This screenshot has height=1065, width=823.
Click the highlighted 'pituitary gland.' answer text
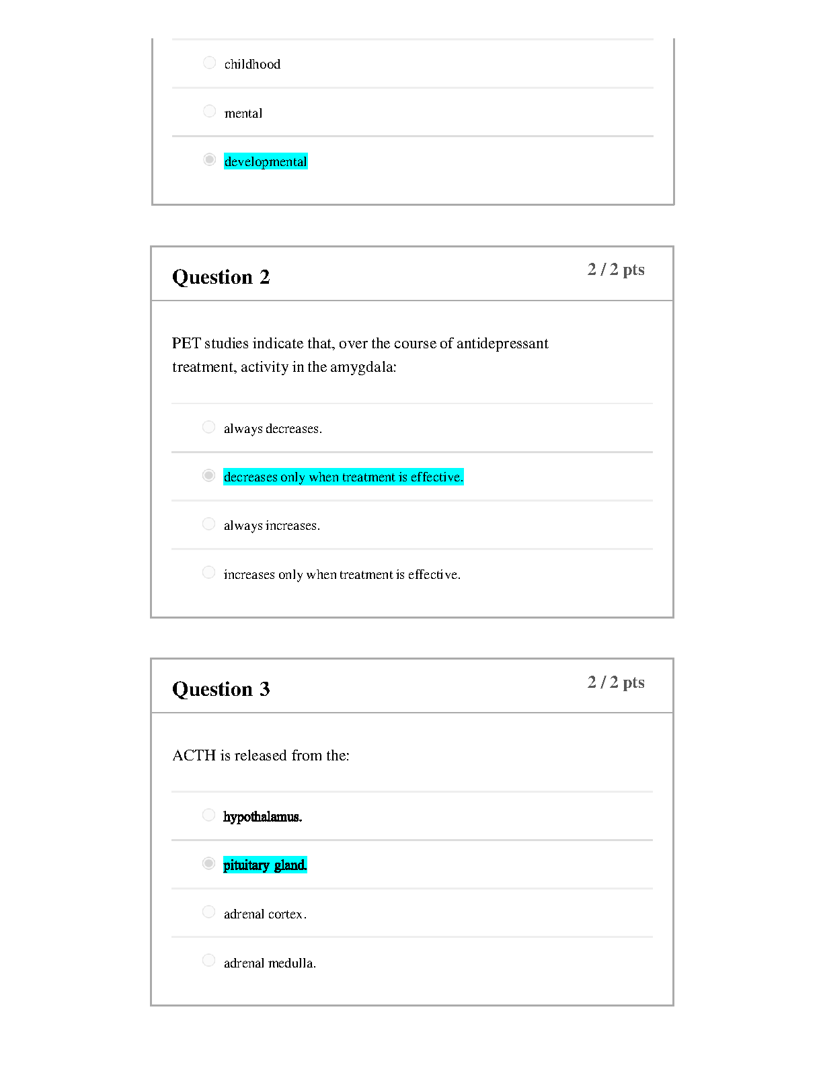click(x=265, y=865)
